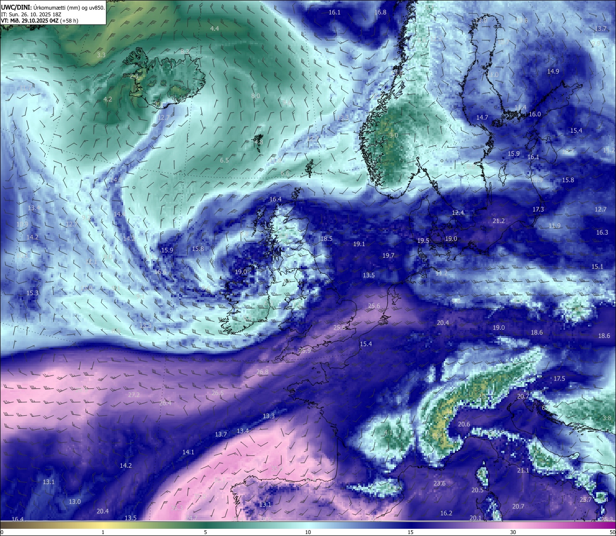
Task: Click the 26.5 map value
Action: (x=218, y=393)
